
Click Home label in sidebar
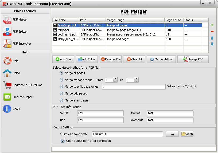pyautogui.click(x=16, y=73)
